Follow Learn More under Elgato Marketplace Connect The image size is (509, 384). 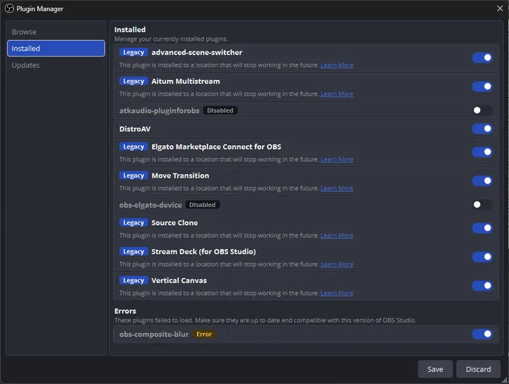click(336, 160)
